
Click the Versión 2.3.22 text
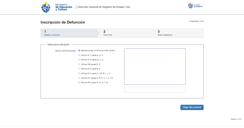[x=236, y=119]
